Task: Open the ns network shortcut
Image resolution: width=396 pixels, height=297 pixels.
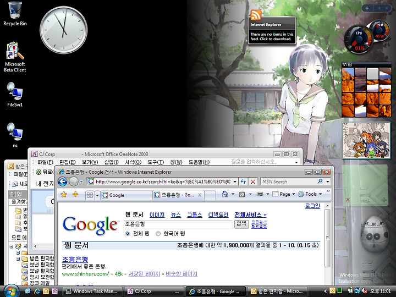Action: click(15, 135)
